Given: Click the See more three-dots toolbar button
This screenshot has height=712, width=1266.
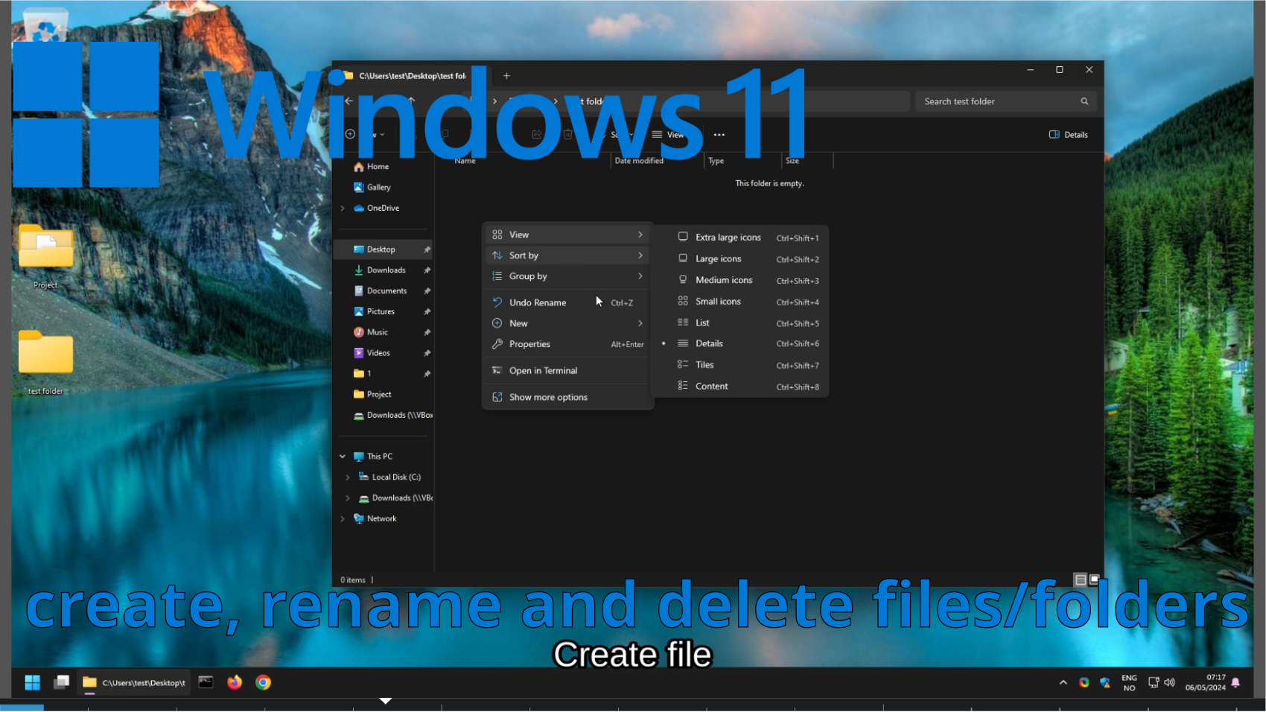Looking at the screenshot, I should click(719, 136).
